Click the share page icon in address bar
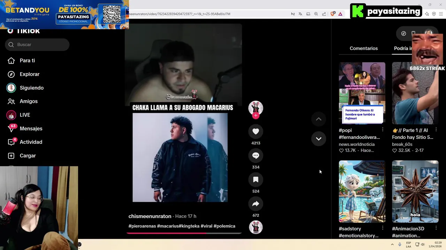This screenshot has height=250, width=446. click(x=324, y=14)
